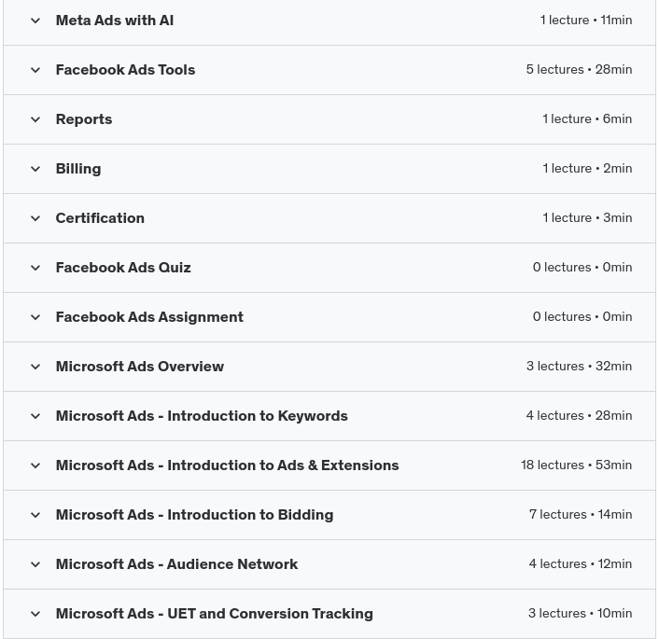Open the Microsoft Ads Audience Network title
Image resolution: width=659 pixels, height=639 pixels.
[176, 564]
